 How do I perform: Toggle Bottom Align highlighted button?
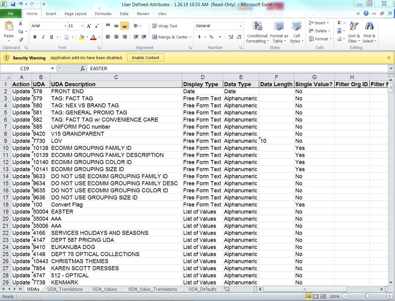(125, 26)
